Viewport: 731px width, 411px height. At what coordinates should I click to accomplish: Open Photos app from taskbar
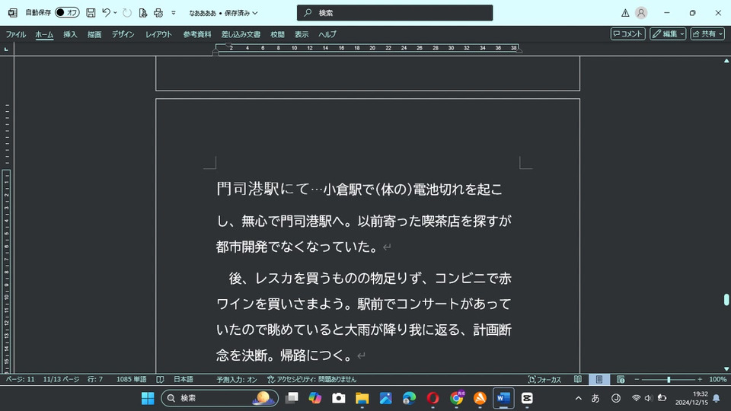tap(385, 398)
